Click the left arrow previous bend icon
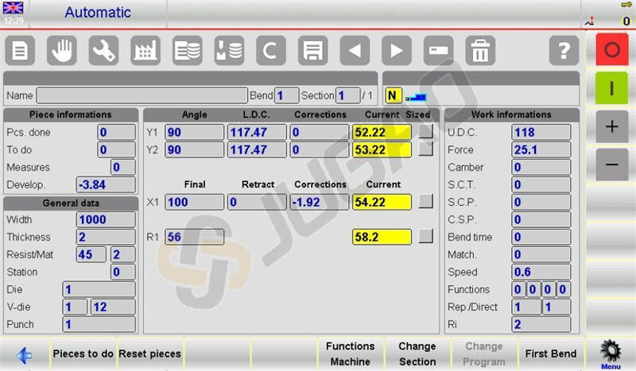This screenshot has width=636, height=371. (x=355, y=52)
